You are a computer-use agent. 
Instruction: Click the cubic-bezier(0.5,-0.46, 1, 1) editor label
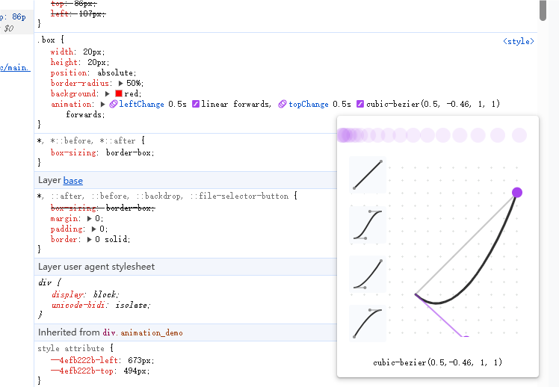437,362
